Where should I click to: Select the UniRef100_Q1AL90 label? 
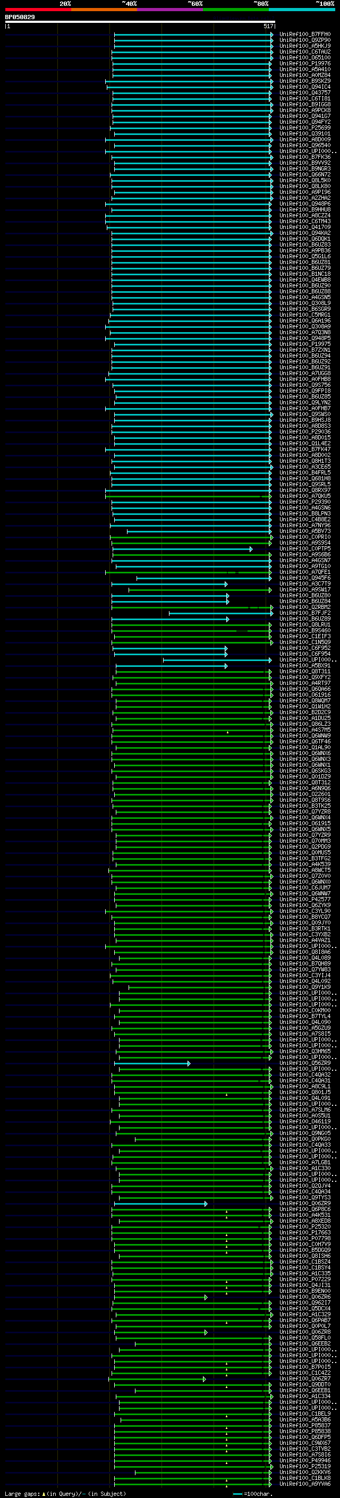304,747
